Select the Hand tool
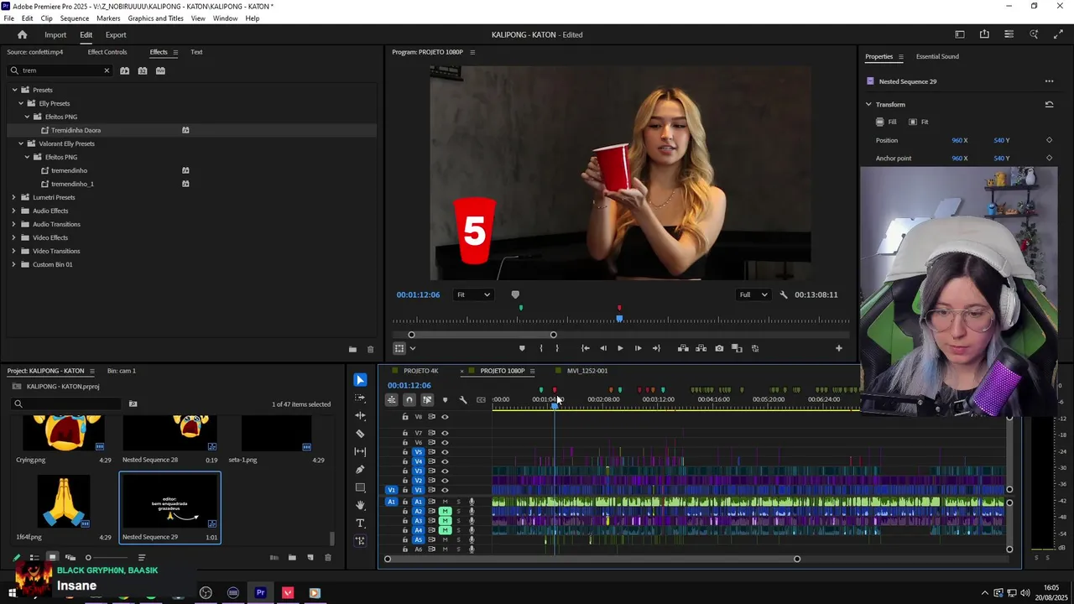 click(360, 505)
